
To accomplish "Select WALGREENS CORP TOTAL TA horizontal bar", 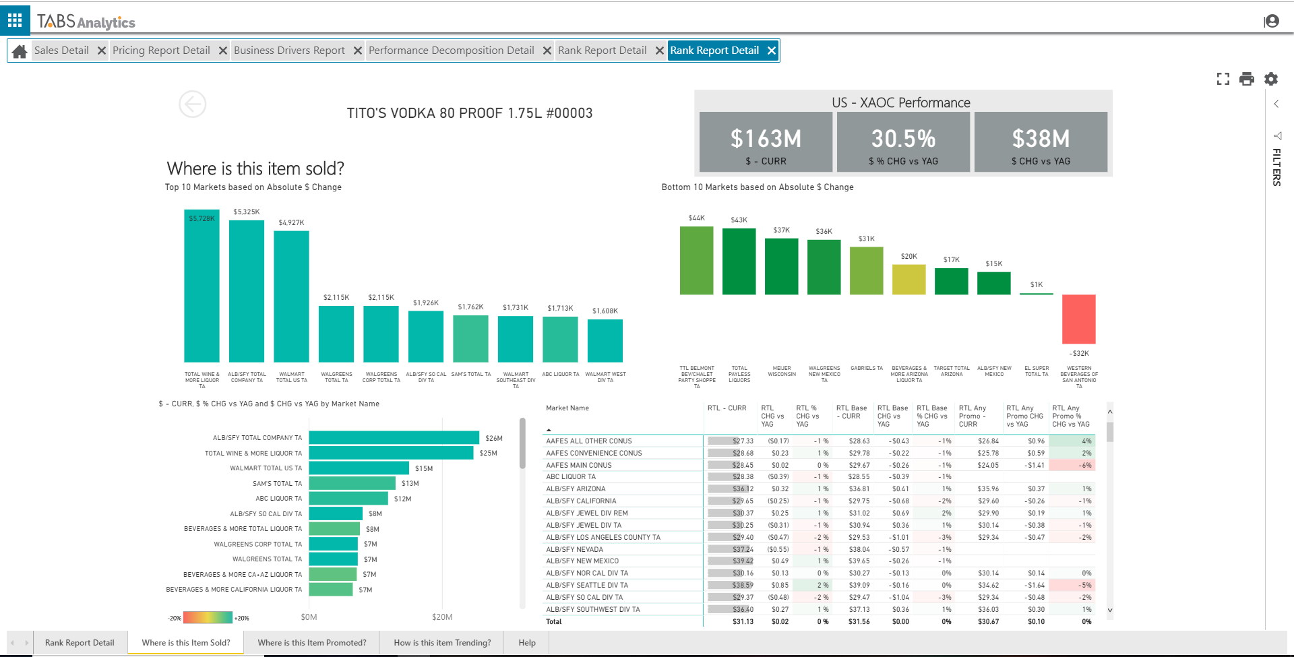I will [334, 544].
